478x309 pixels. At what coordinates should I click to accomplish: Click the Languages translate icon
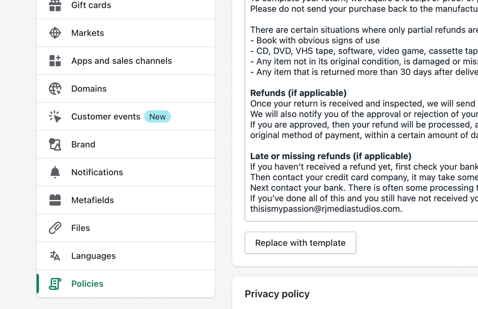[55, 256]
